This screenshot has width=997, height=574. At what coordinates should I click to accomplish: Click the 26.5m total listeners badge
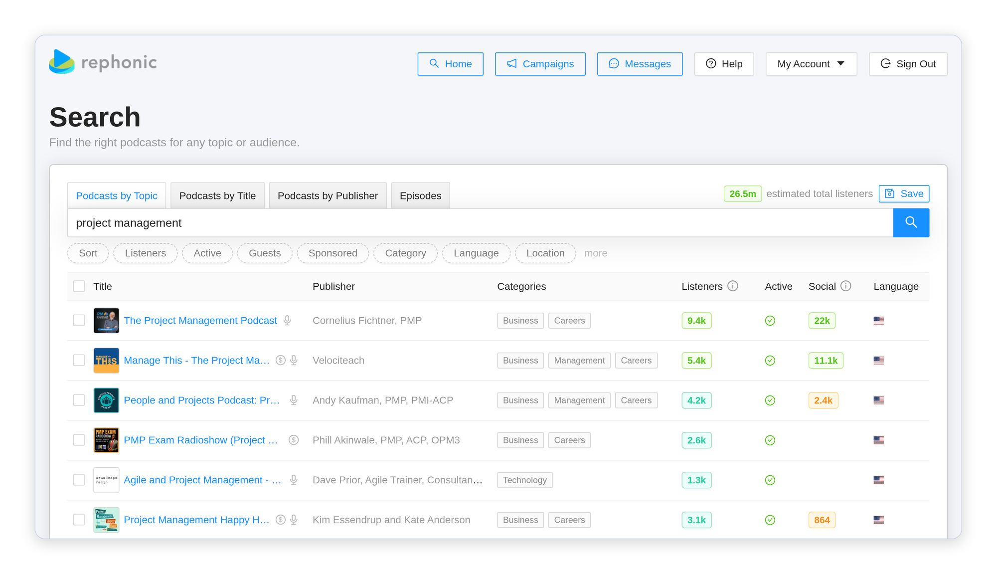click(x=742, y=193)
